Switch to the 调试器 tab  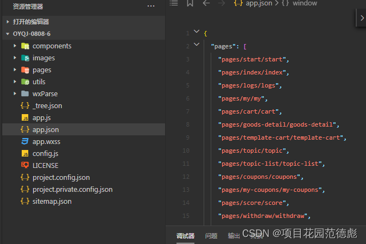[185, 236]
